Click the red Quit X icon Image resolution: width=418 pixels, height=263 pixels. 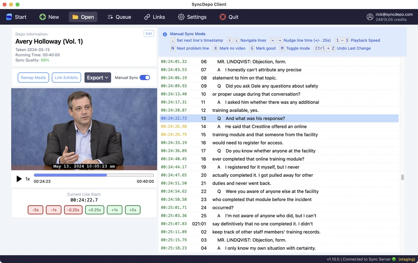[x=222, y=17]
